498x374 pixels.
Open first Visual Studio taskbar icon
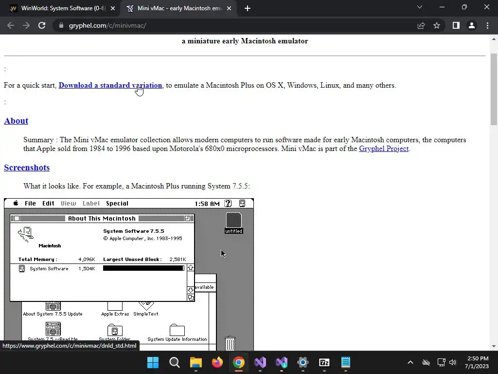pyautogui.click(x=260, y=362)
